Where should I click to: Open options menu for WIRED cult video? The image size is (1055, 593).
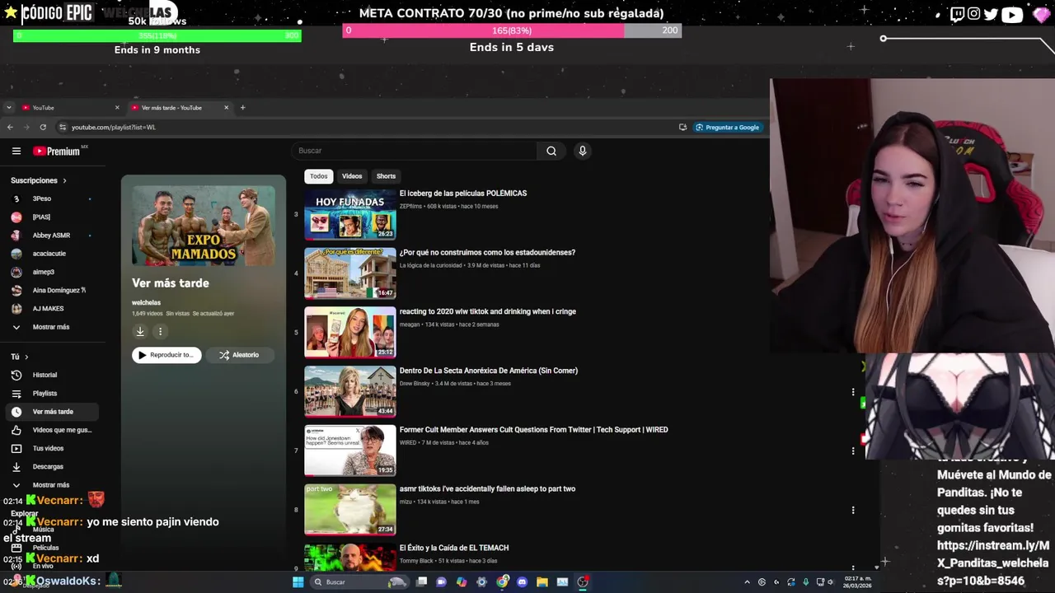[853, 451]
